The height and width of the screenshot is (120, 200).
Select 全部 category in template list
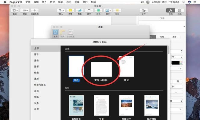point(46,49)
